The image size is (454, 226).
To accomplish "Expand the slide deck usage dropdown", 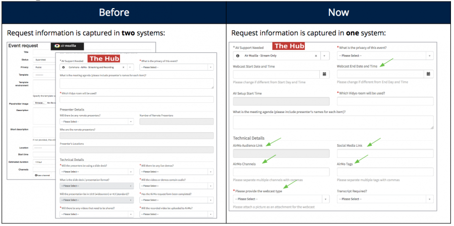I will click(x=96, y=172).
